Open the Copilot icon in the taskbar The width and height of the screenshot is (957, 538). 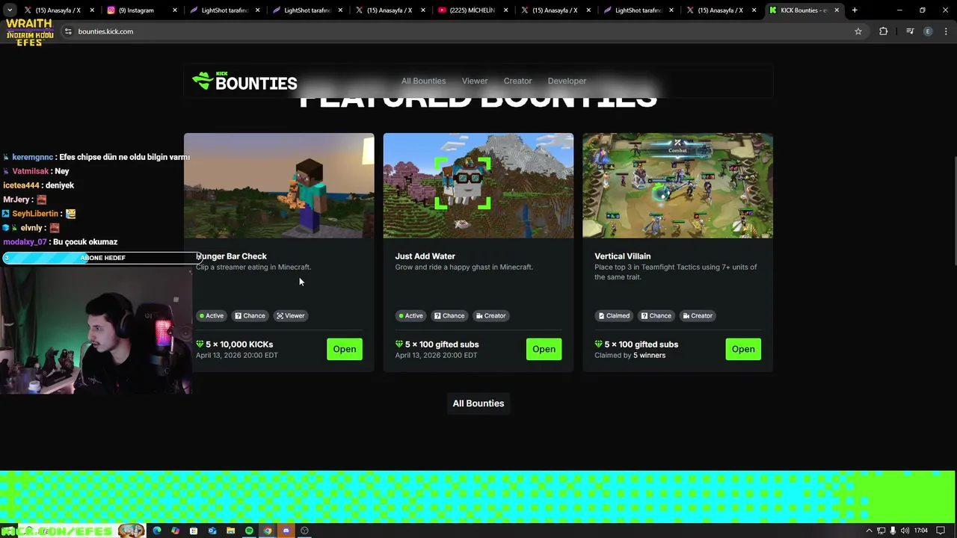pos(175,531)
